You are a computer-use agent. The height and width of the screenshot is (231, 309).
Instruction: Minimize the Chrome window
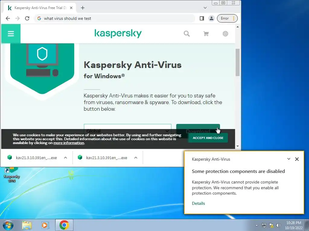(x=216, y=3)
